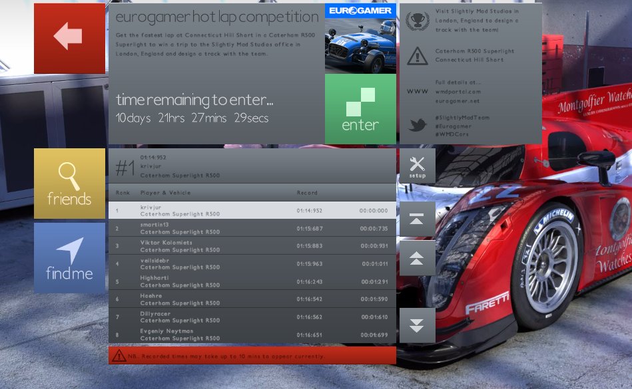The height and width of the screenshot is (389, 632).
Task: Click the #1 leader summary panel
Action: pos(252,166)
